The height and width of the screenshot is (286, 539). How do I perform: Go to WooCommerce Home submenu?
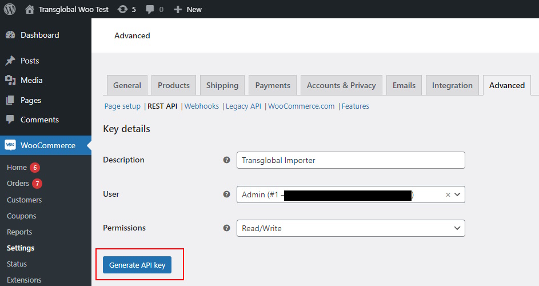pos(17,167)
